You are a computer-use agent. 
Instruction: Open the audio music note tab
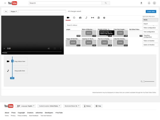click(x=86, y=18)
